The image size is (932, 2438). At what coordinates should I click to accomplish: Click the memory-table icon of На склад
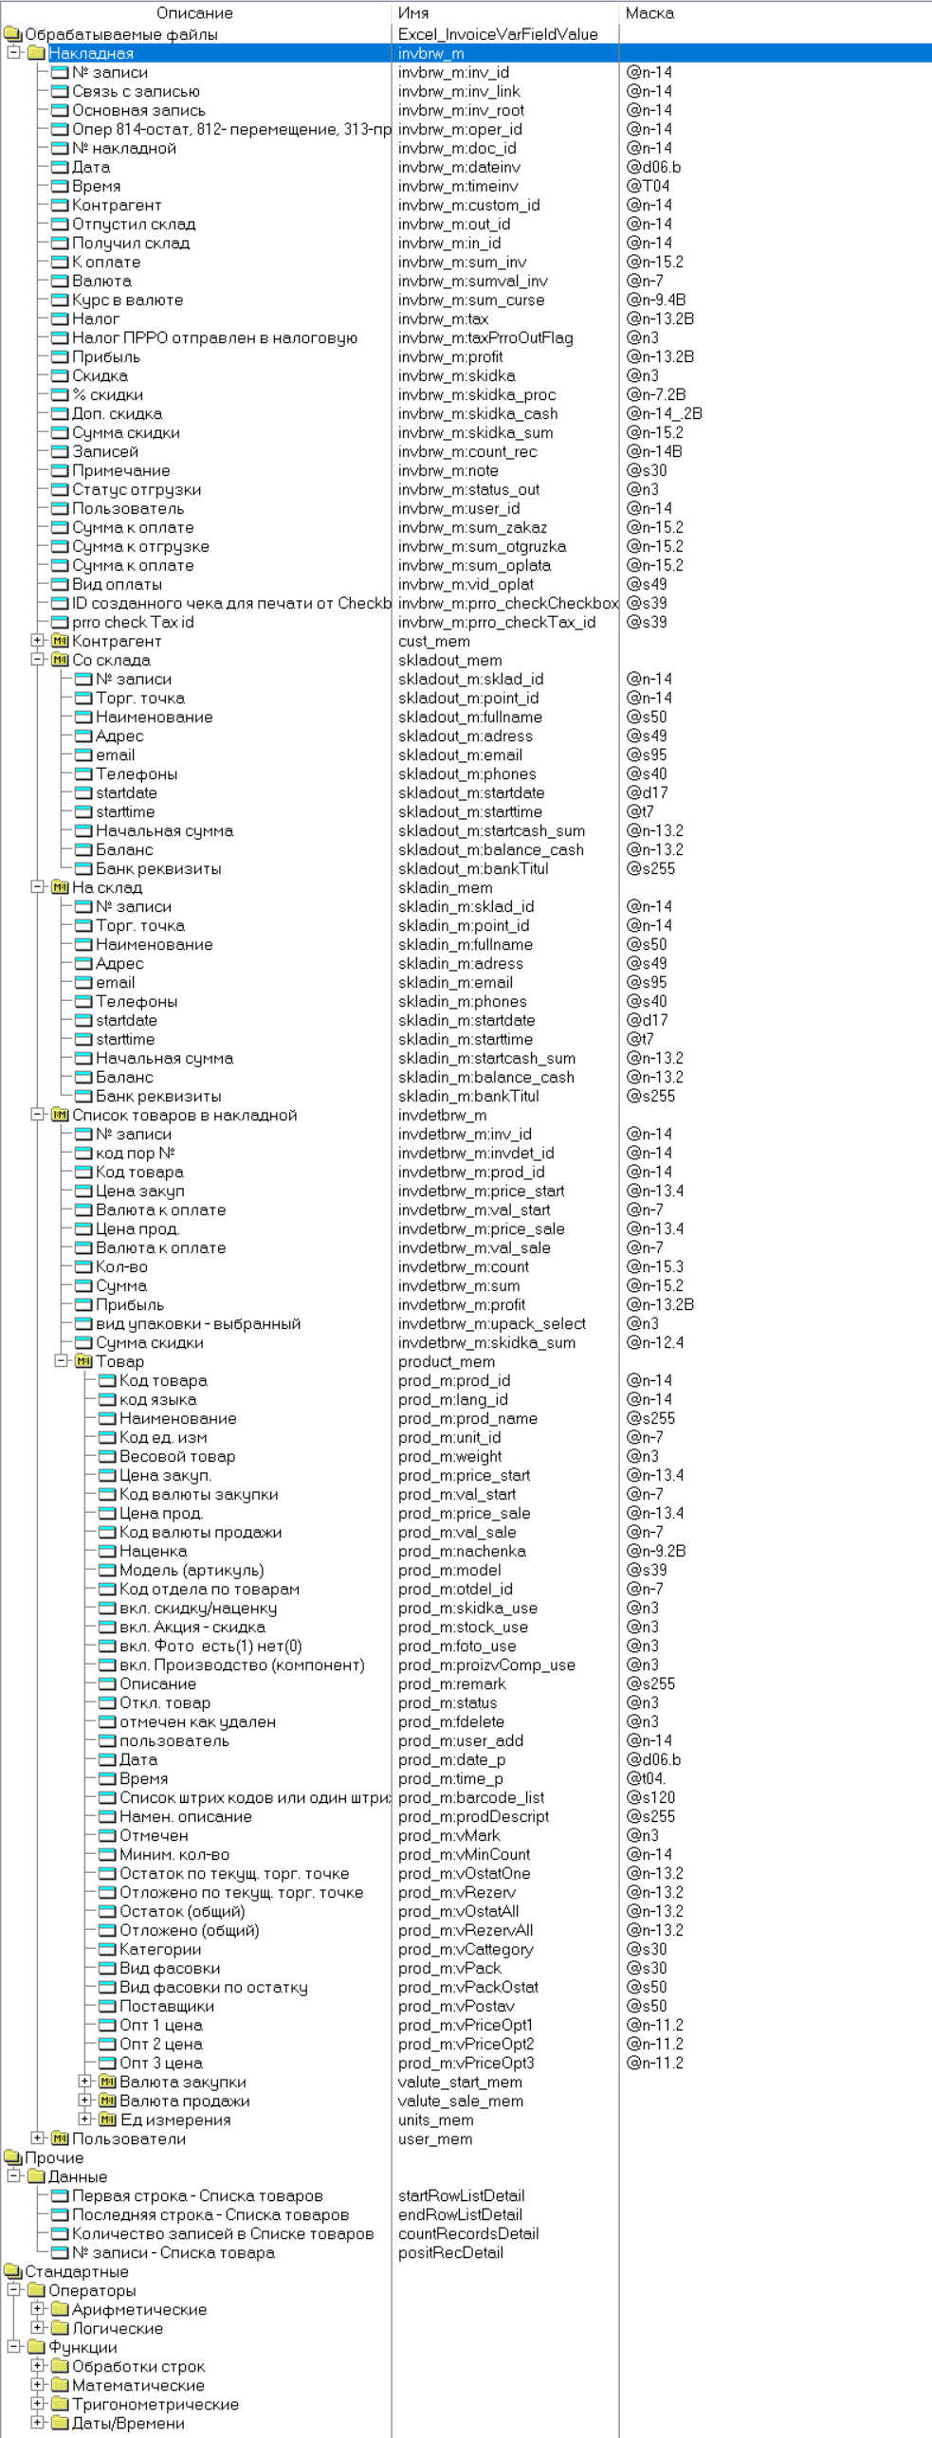(60, 888)
